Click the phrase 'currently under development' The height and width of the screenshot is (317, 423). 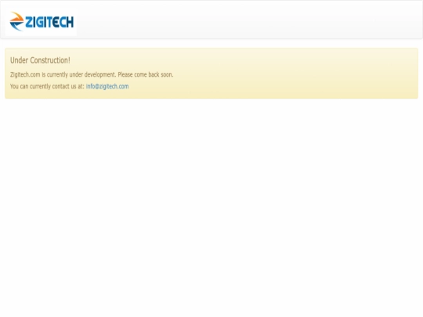pyautogui.click(x=81, y=74)
